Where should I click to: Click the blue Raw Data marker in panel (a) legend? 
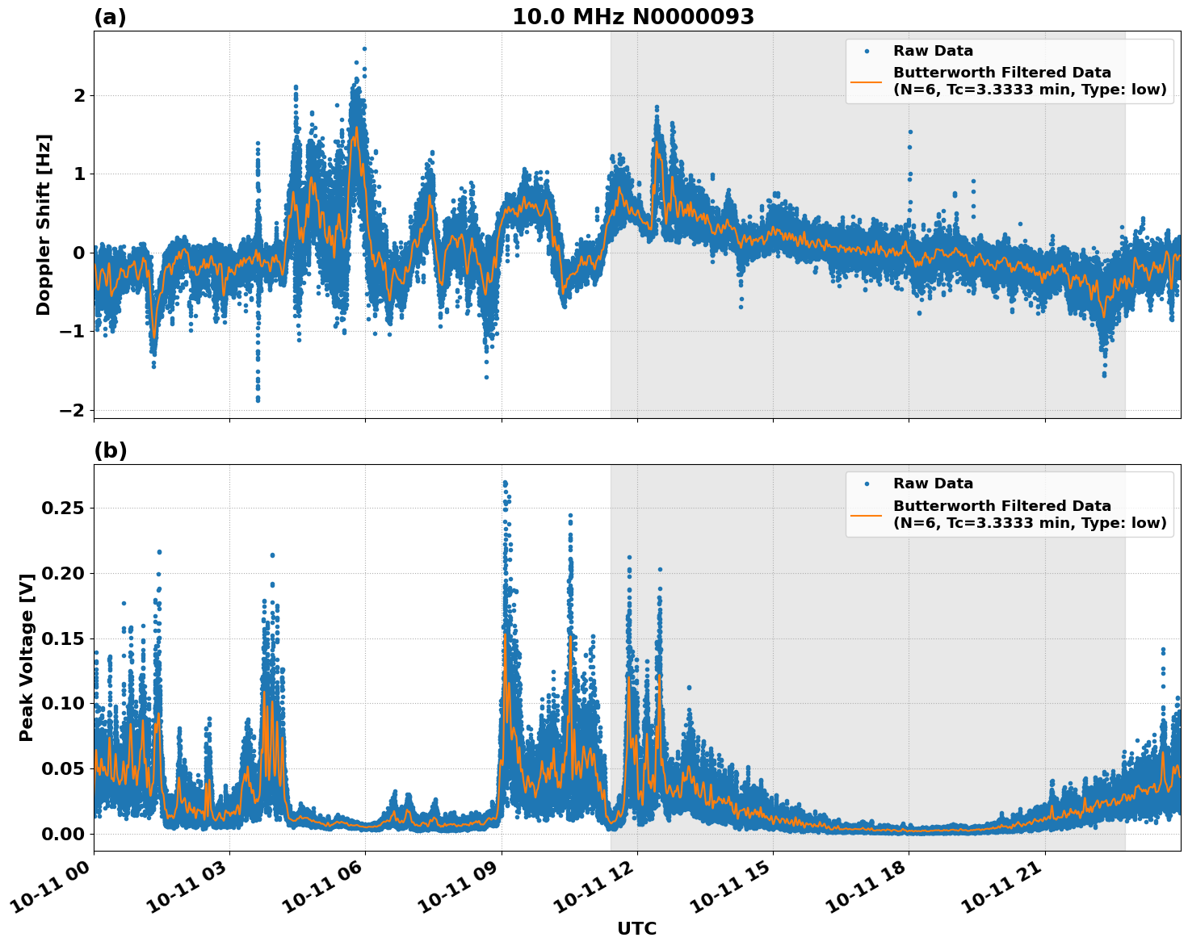pyautogui.click(x=867, y=51)
